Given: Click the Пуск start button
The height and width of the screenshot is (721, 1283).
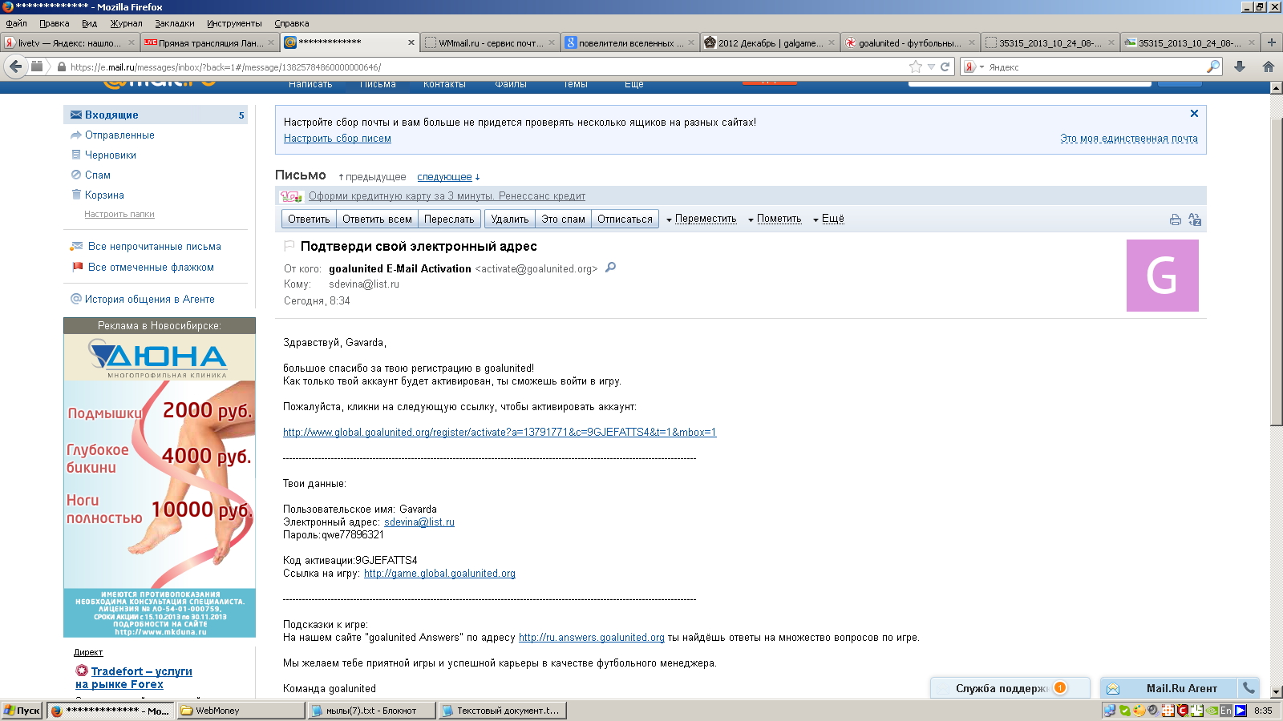Looking at the screenshot, I should click(22, 711).
